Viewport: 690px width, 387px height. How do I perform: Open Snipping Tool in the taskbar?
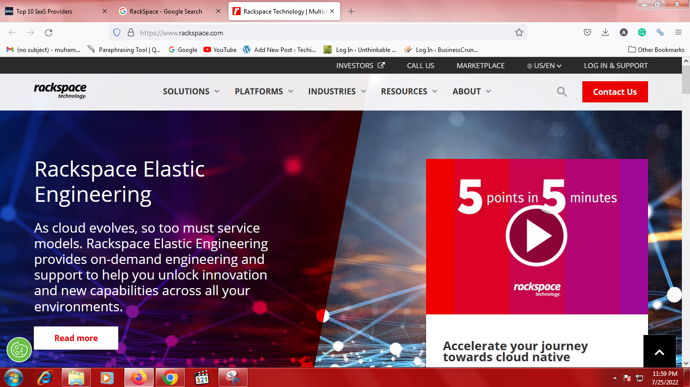coord(233,377)
